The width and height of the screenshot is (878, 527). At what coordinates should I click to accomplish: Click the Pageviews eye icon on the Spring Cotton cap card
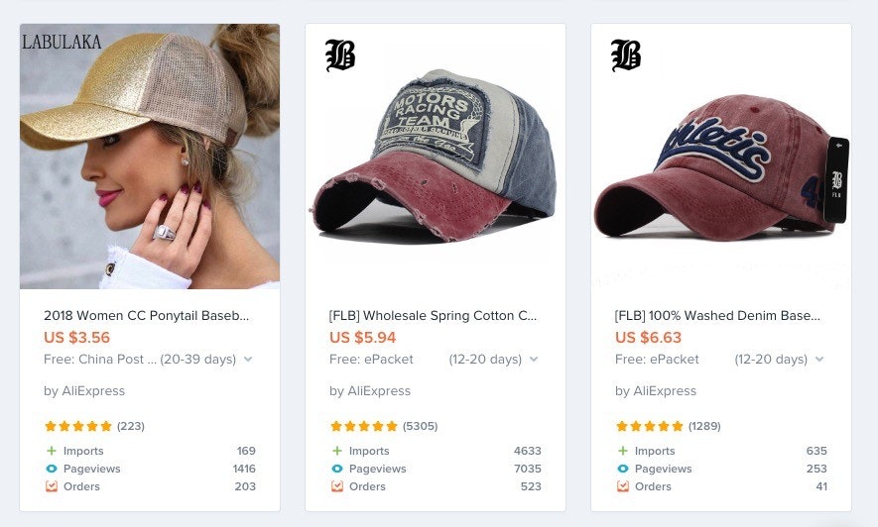coord(336,469)
